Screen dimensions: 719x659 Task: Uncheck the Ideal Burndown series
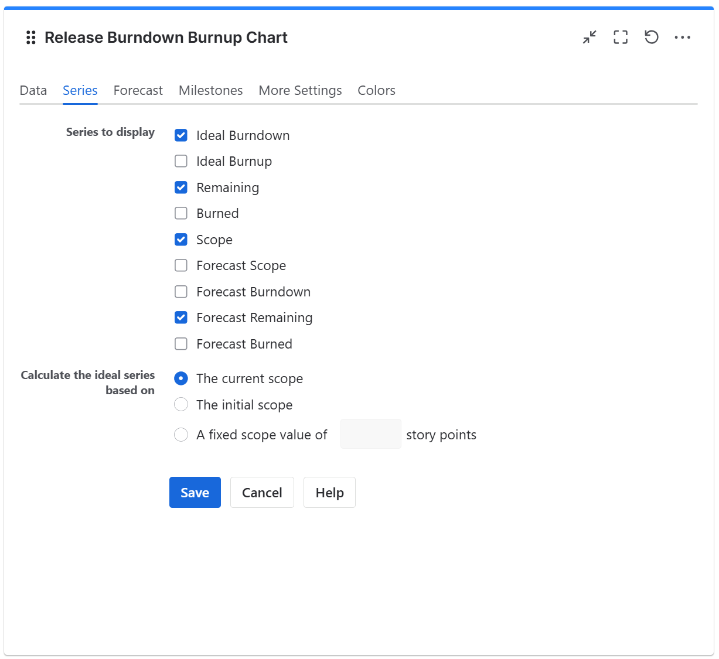click(181, 135)
